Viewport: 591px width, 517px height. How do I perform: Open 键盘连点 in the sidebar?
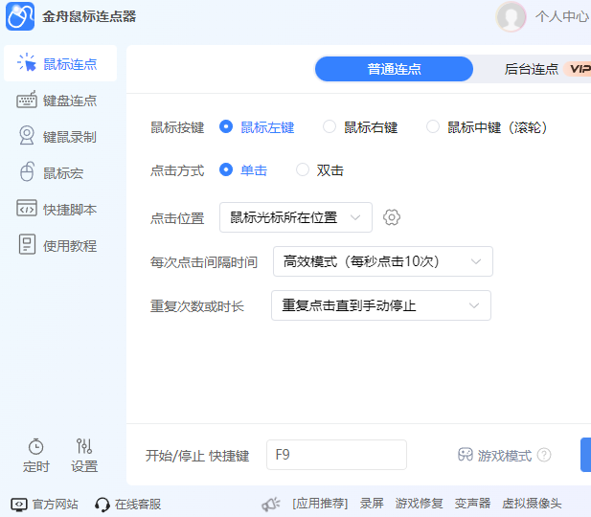pyautogui.click(x=58, y=101)
